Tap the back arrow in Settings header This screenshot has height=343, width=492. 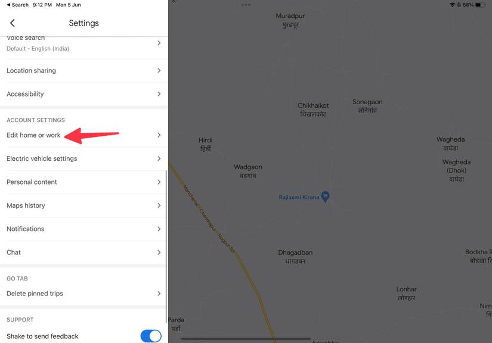(13, 23)
